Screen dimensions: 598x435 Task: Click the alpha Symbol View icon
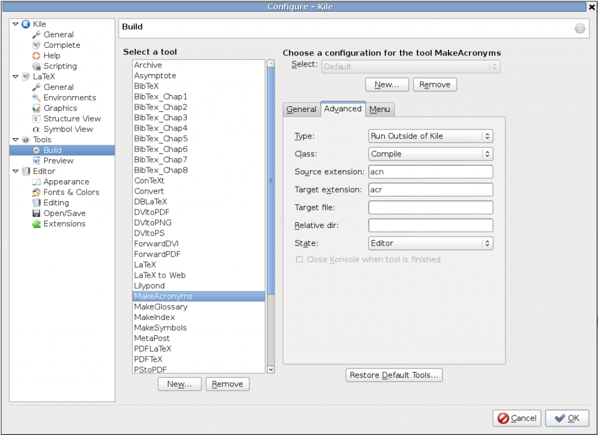(36, 129)
